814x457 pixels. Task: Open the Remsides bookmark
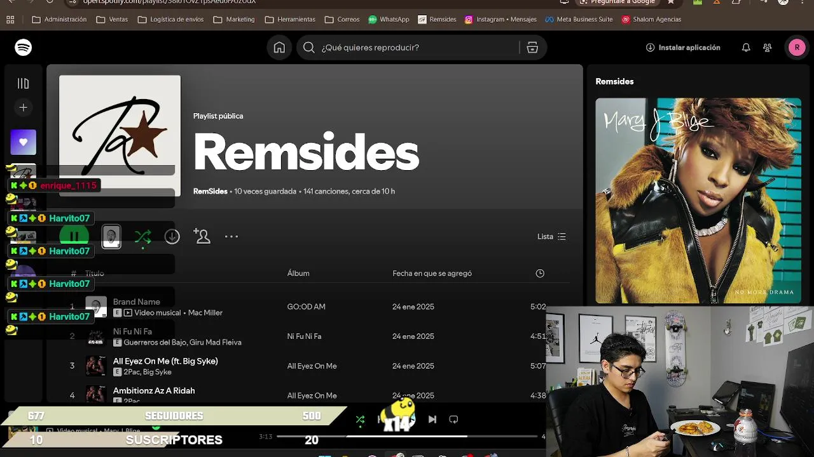(x=437, y=20)
